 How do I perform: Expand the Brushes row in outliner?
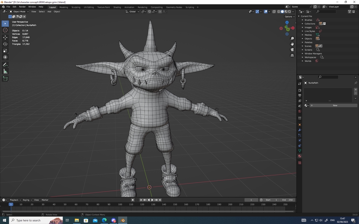(x=303, y=20)
